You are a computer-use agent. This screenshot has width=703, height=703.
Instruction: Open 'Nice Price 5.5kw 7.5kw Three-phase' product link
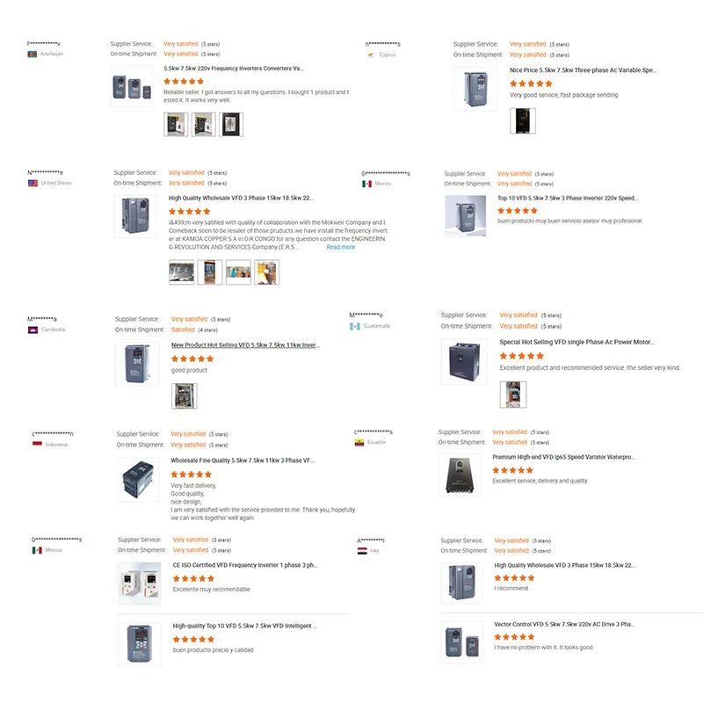[583, 70]
